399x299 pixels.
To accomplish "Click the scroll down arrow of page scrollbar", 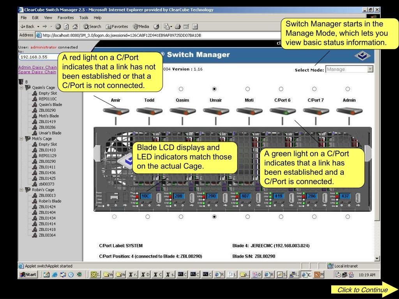I will click(377, 259).
